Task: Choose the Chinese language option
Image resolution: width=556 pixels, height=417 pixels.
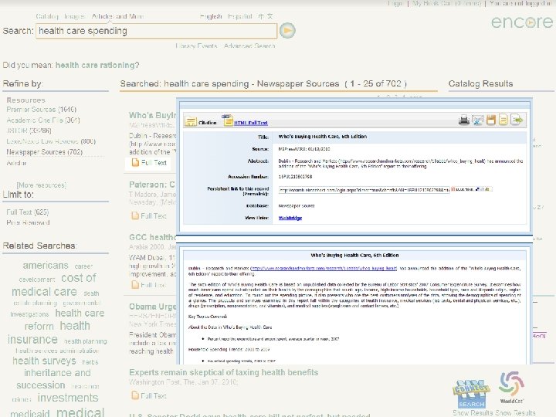Action: coord(266,16)
